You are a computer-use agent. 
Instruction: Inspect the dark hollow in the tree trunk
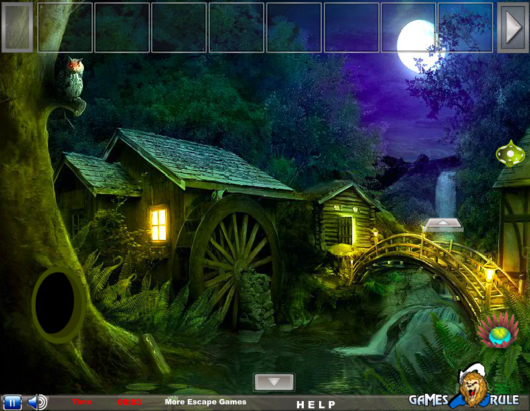57,304
